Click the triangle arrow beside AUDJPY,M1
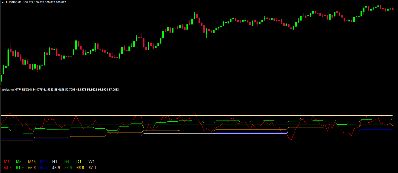 (3, 2)
